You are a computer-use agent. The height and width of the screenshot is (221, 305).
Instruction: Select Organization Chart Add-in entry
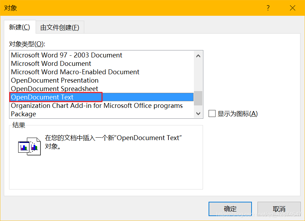click(102, 105)
